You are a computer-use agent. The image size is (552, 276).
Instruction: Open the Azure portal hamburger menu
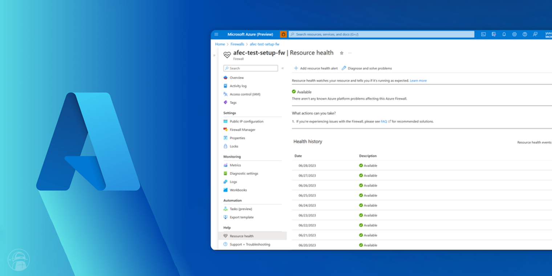point(216,34)
